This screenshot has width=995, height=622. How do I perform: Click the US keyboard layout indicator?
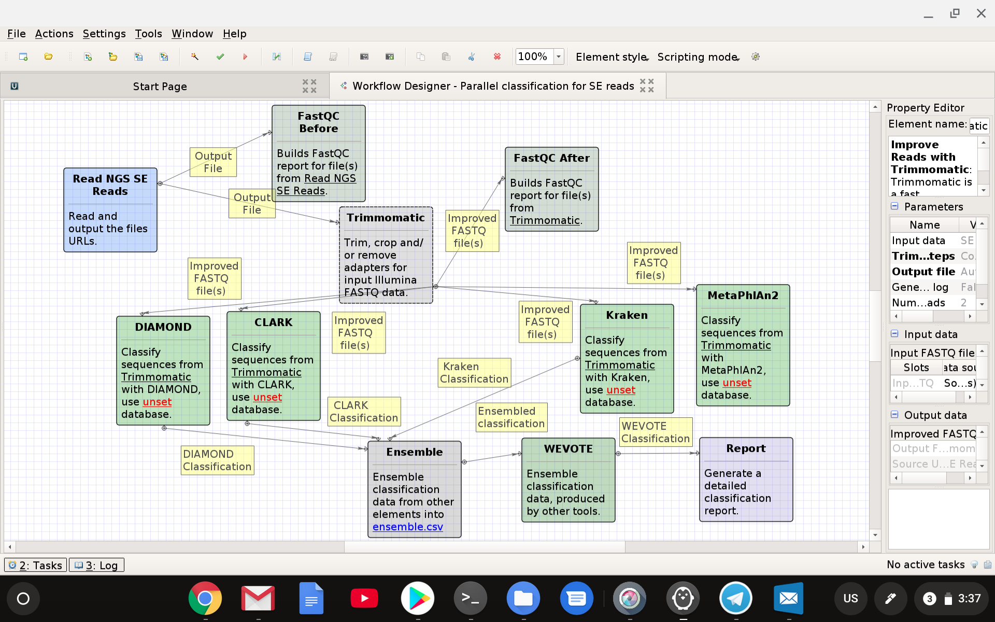click(x=850, y=598)
